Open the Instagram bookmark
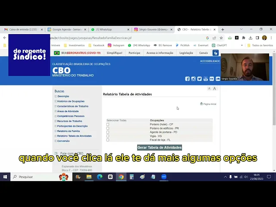276x207 pixels. point(116,45)
